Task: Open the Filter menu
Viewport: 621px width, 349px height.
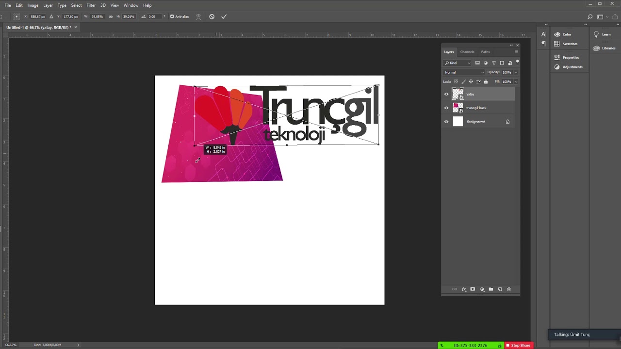Action: tap(91, 5)
